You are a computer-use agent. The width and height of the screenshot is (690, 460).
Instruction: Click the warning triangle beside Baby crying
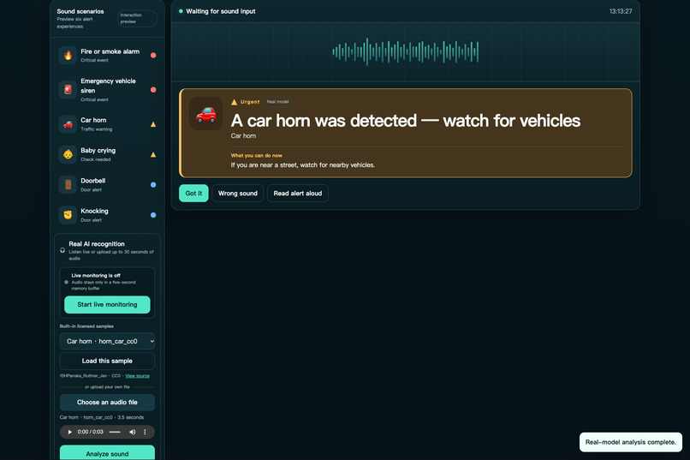pyautogui.click(x=153, y=154)
